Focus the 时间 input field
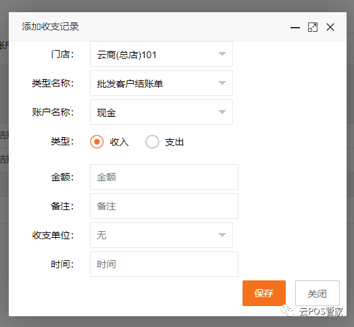This screenshot has width=354, height=327. click(164, 264)
